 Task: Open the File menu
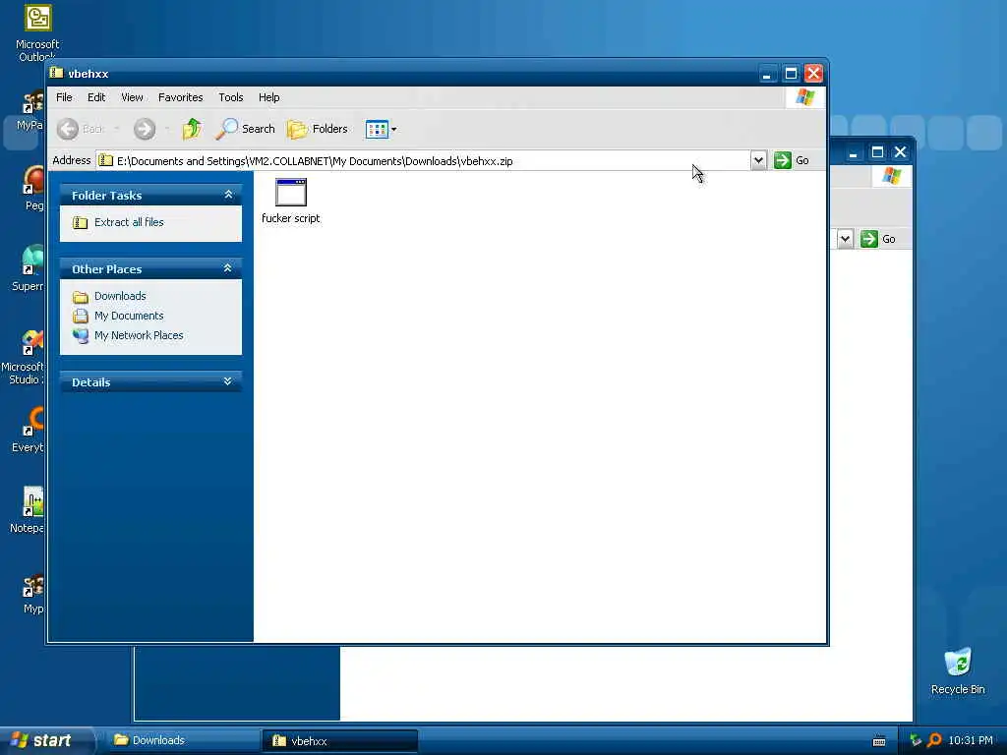tap(64, 97)
